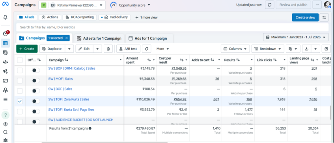The width and height of the screenshot is (334, 143).
Task: Open the Breakdown dropdown
Action: coord(268,49)
